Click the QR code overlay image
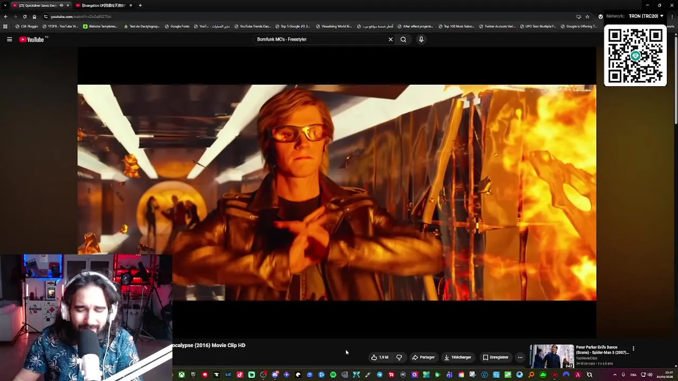This screenshot has width=678, height=381. pos(635,56)
